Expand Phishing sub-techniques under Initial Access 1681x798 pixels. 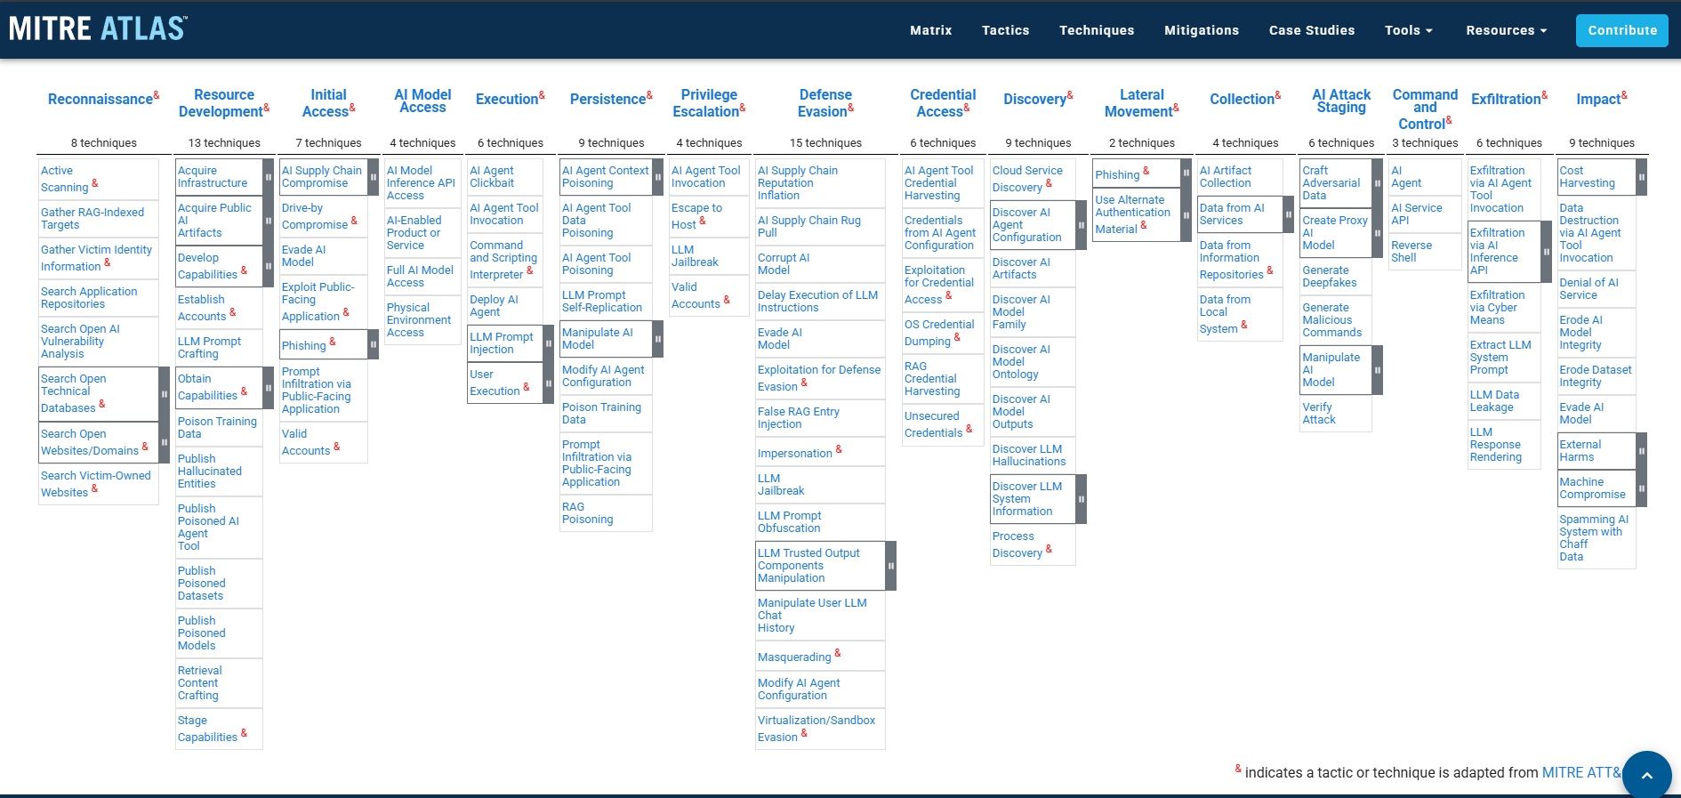coord(374,344)
